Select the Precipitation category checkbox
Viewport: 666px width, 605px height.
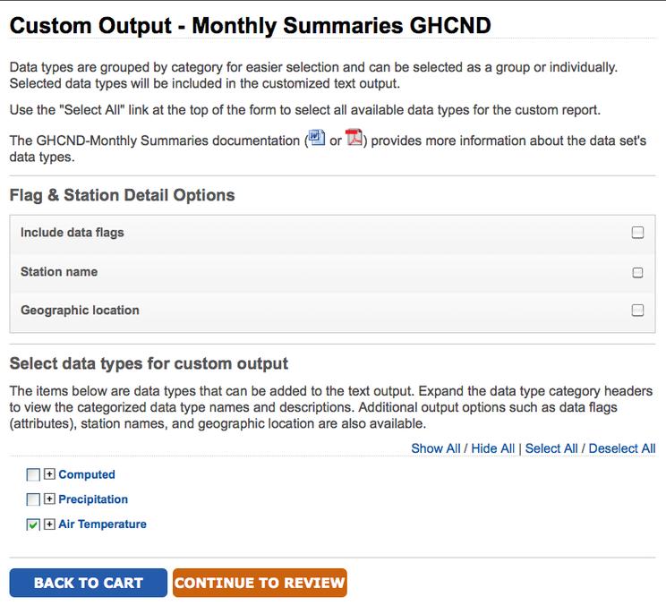pos(33,499)
